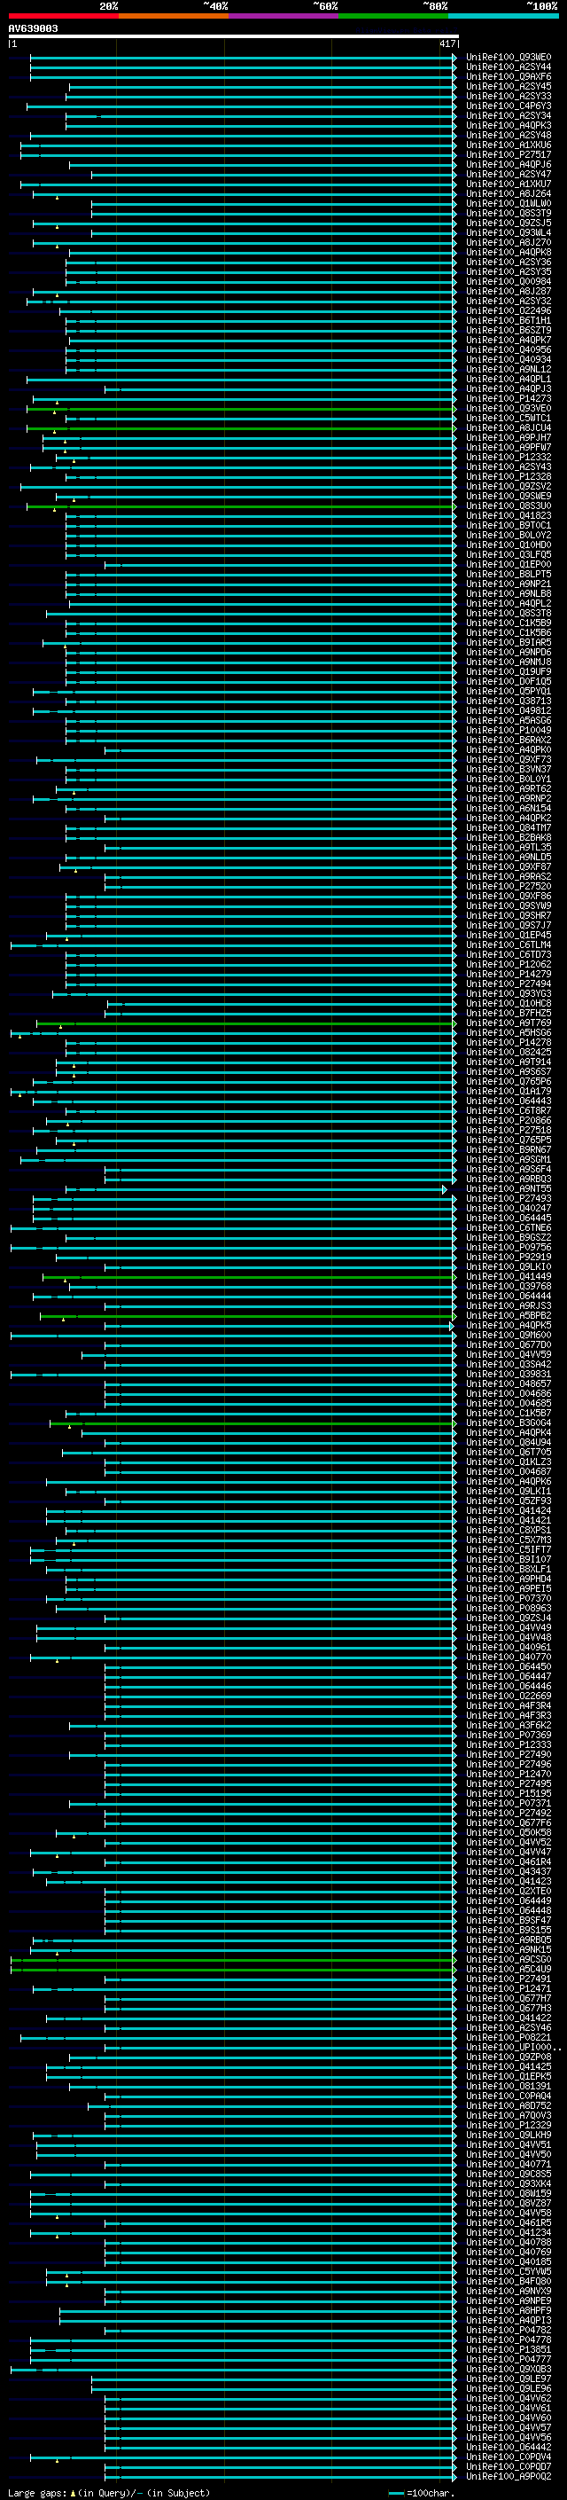Click the white query sequence ruler bar
The image size is (567, 2500).
[x=233, y=35]
